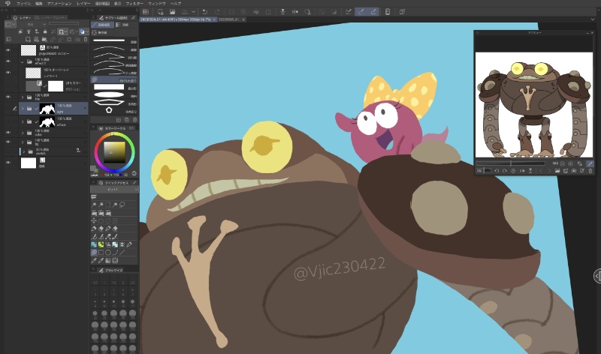
Task: Select the gradient tool in Quick Access
Action: pos(108,260)
